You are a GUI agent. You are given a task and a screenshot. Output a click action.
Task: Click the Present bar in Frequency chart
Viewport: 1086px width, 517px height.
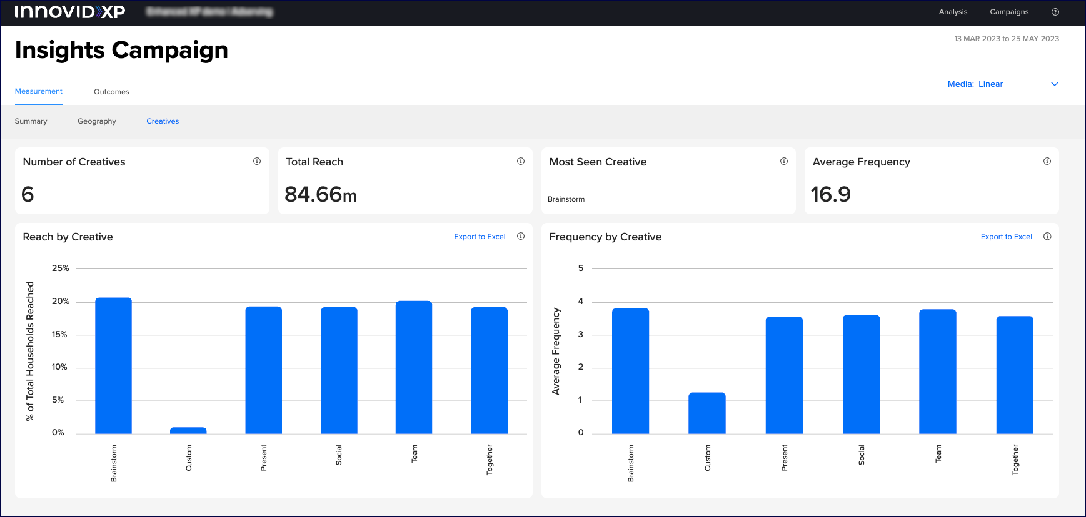pyautogui.click(x=784, y=375)
